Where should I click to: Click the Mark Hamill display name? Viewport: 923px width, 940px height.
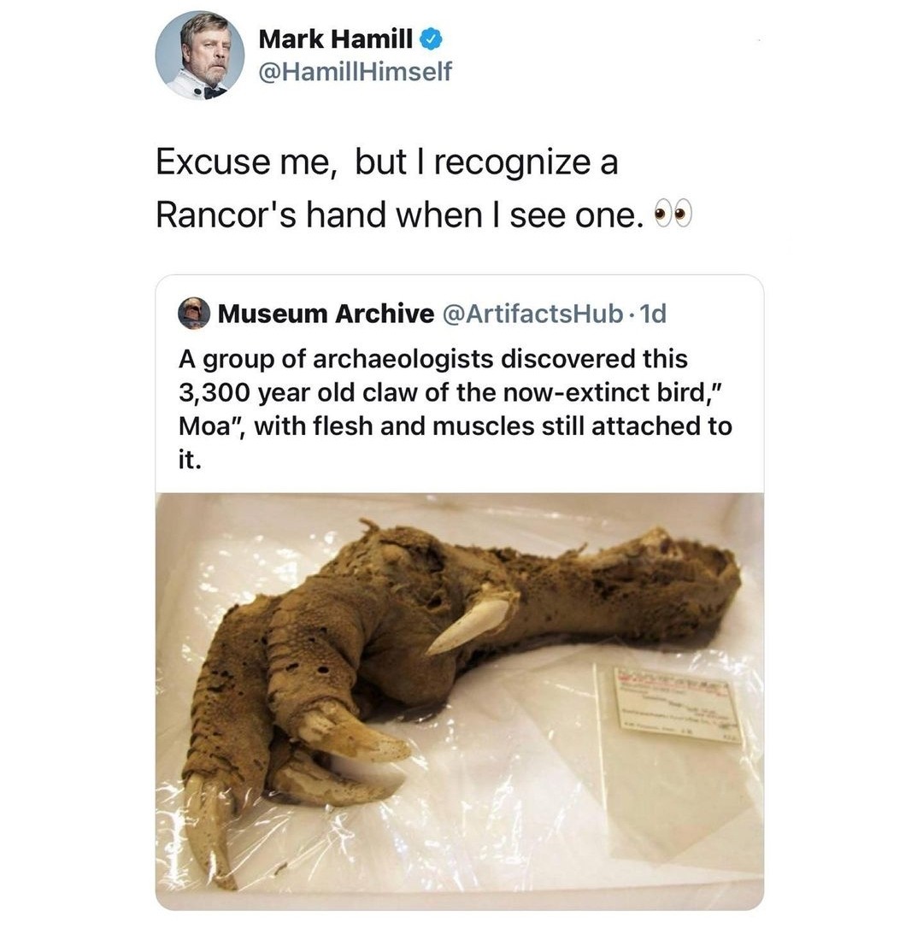[x=335, y=39]
